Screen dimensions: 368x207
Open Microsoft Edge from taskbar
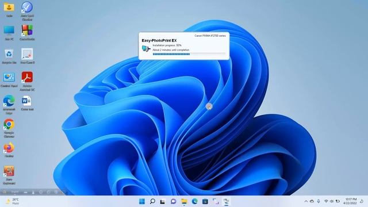click(194, 201)
